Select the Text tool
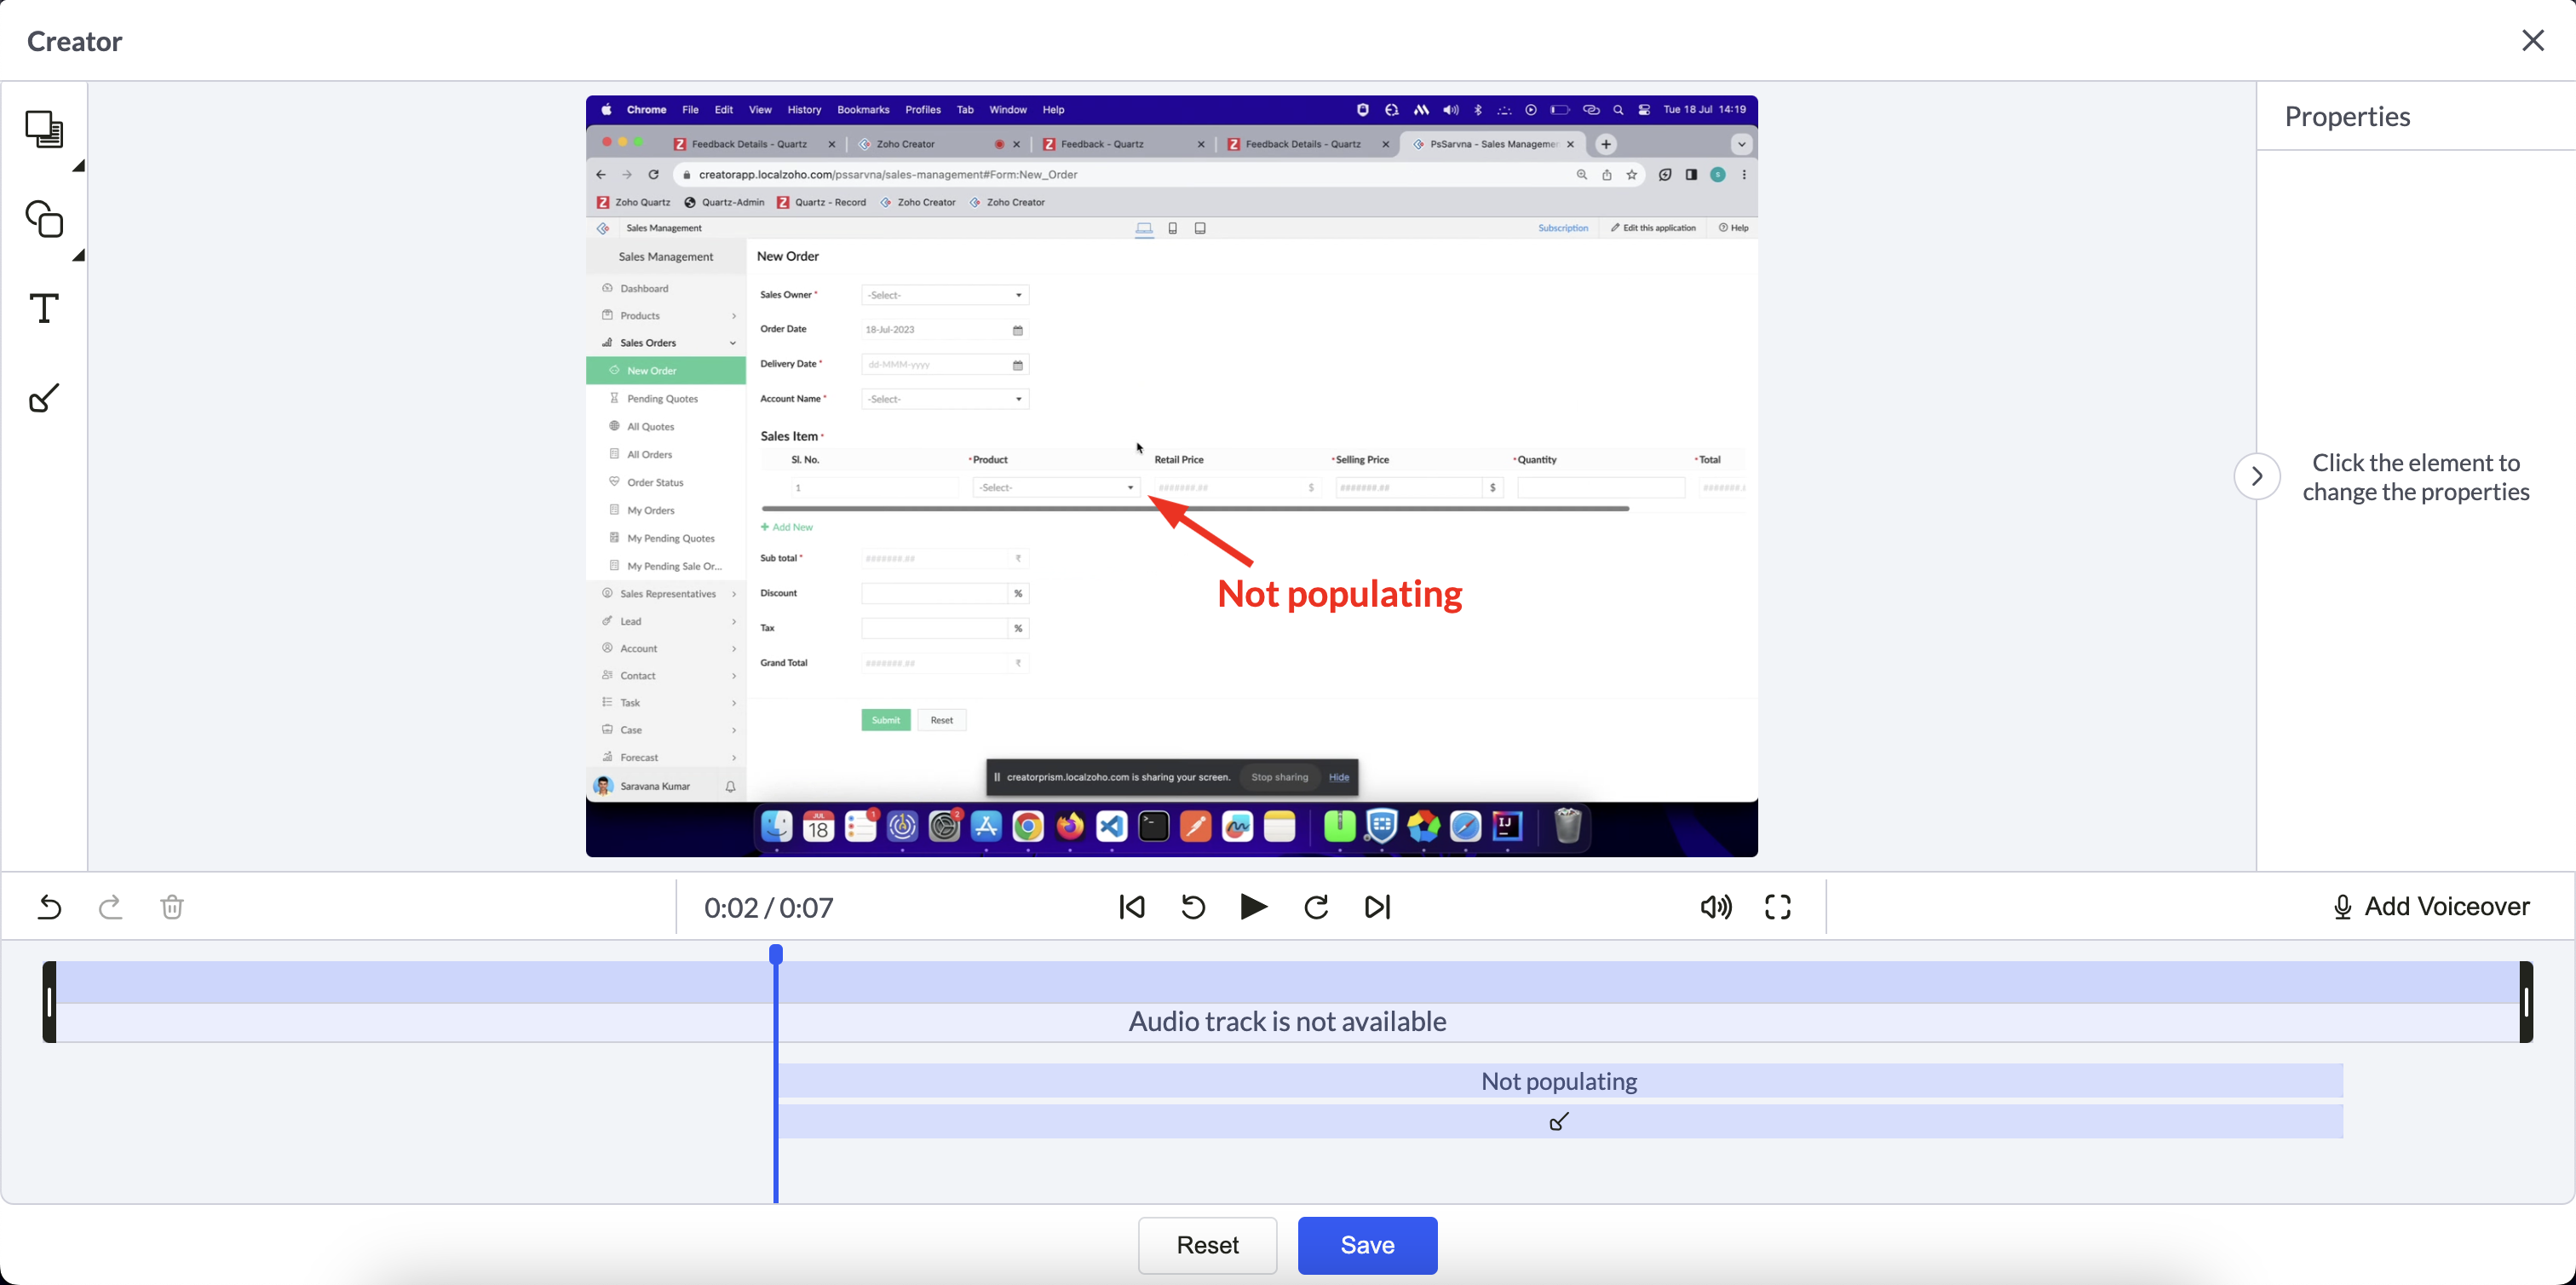2576x1285 pixels. click(x=44, y=308)
